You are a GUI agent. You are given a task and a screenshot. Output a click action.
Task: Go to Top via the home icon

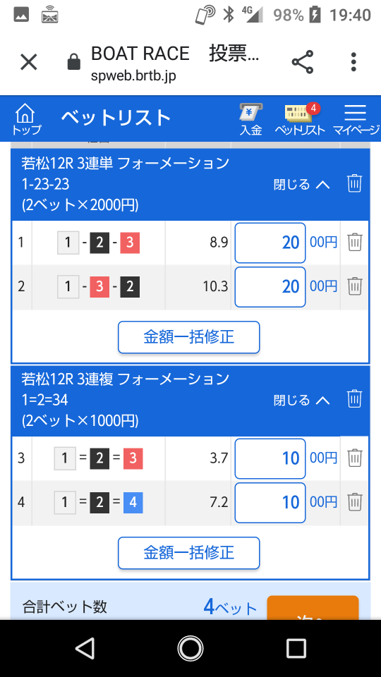[26, 119]
